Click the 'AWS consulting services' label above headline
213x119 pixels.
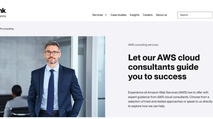(x=143, y=45)
